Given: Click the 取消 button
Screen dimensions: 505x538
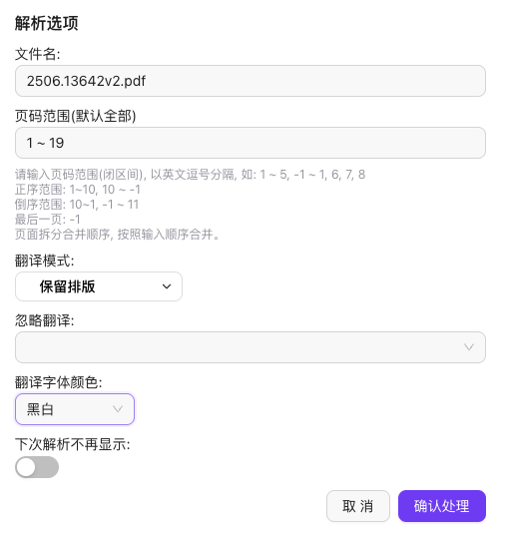Looking at the screenshot, I should [358, 506].
